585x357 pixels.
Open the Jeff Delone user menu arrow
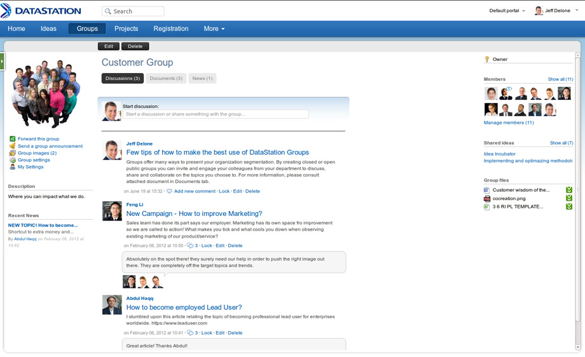click(x=577, y=10)
